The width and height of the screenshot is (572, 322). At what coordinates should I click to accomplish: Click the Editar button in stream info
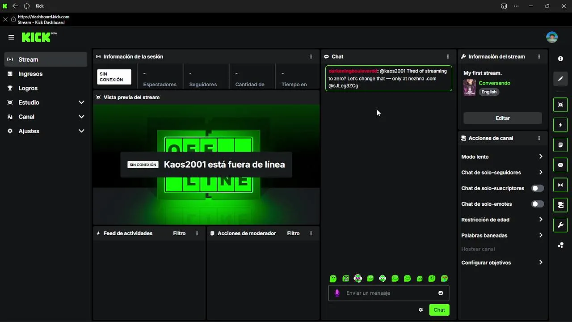click(503, 118)
